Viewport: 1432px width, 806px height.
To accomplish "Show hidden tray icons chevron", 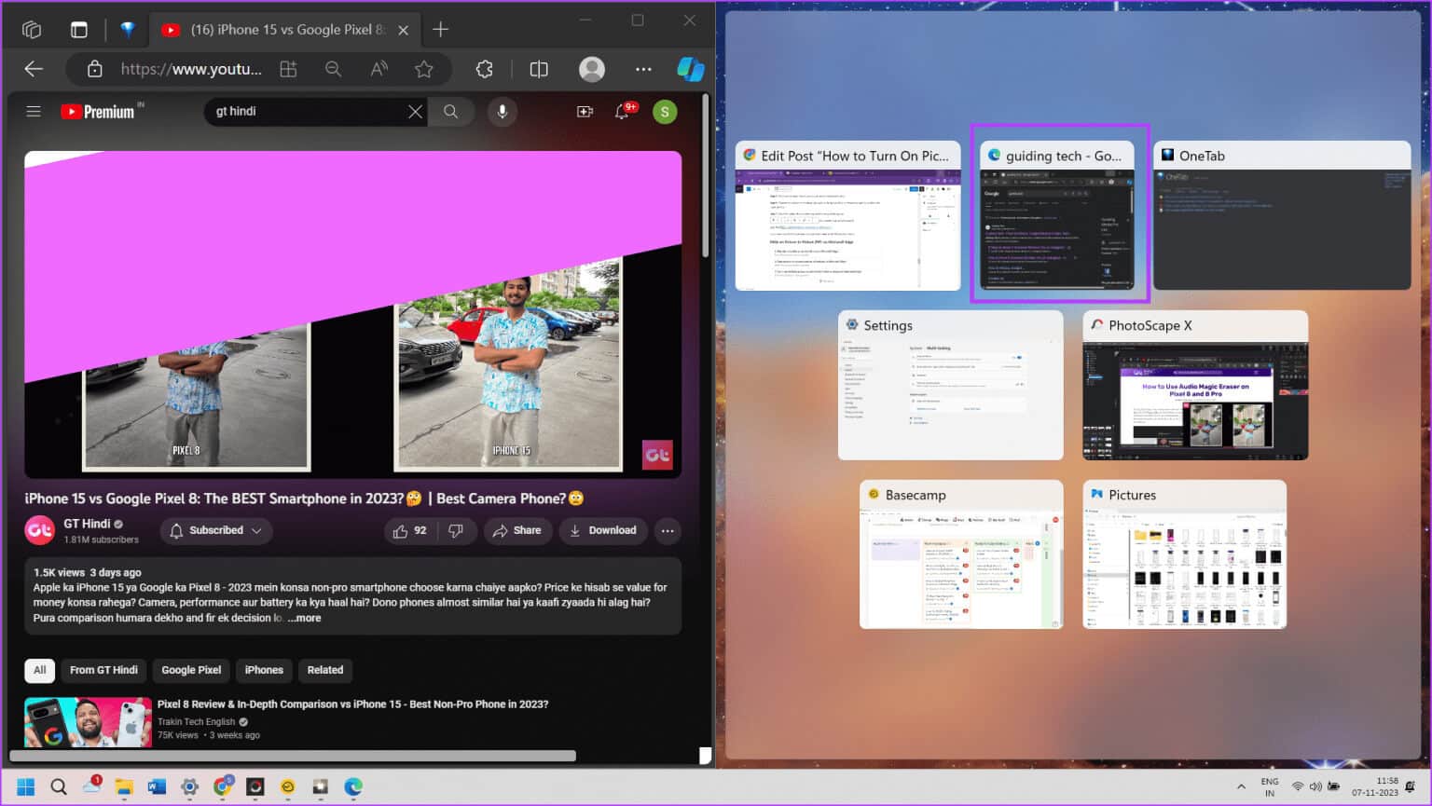I will pos(1241,787).
